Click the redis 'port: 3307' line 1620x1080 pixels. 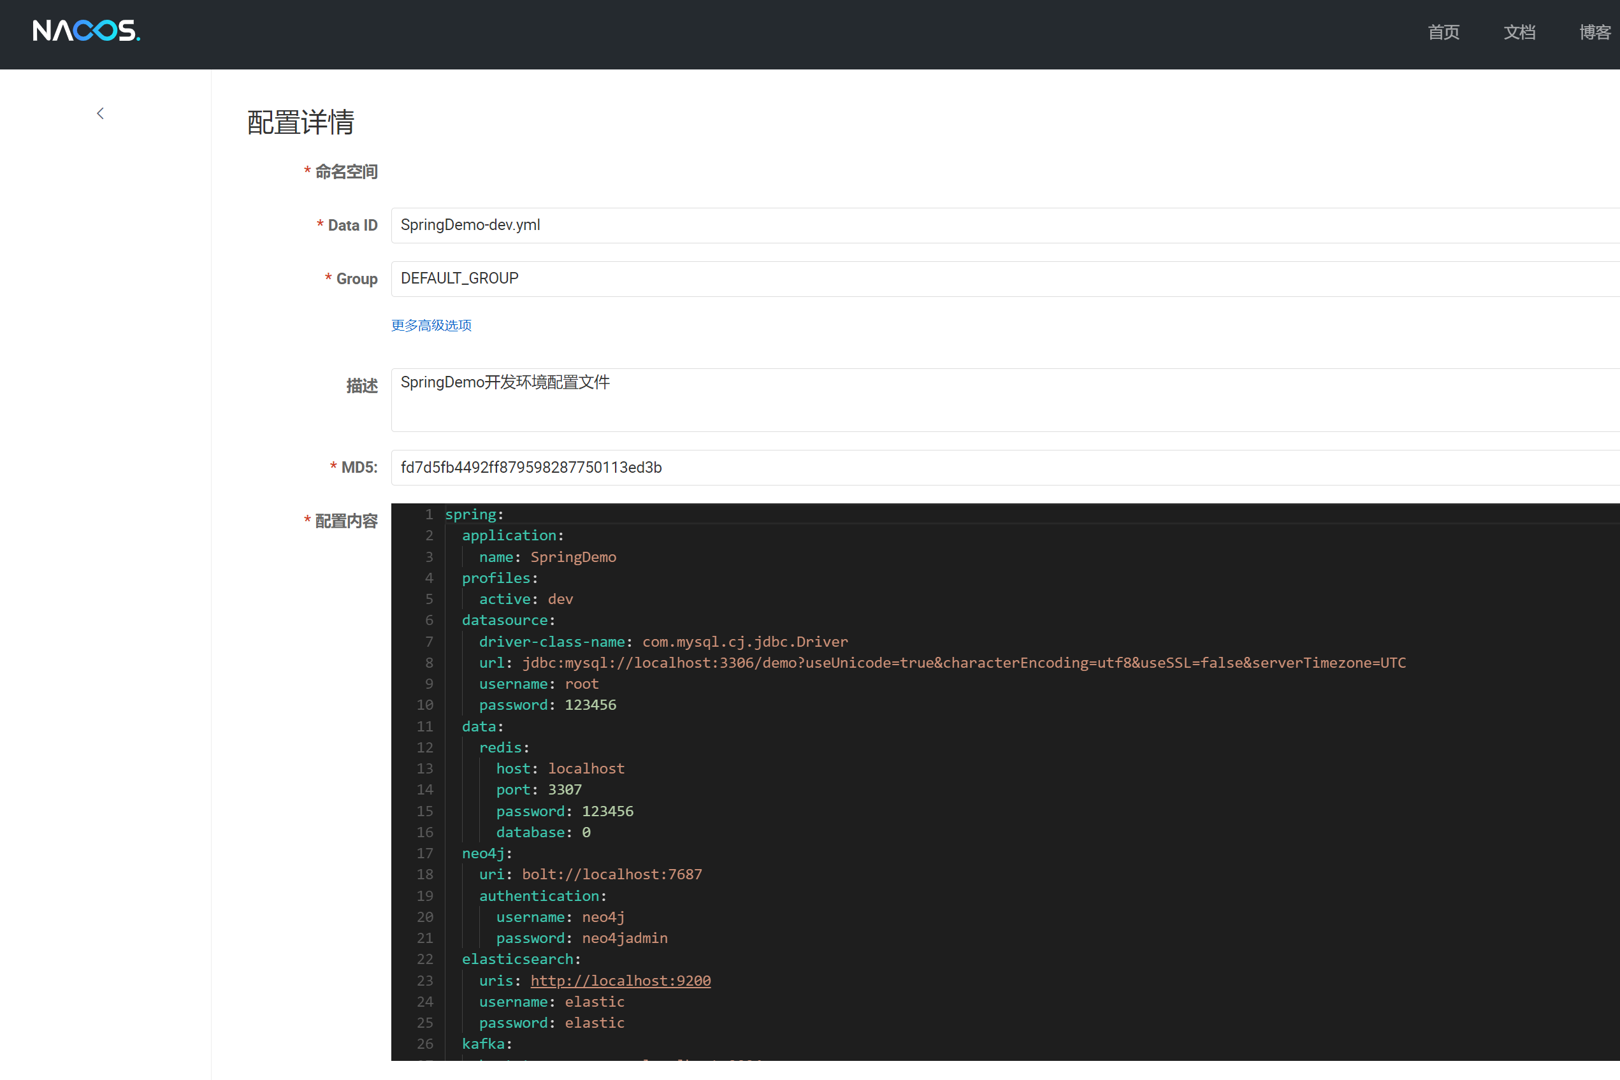(539, 789)
